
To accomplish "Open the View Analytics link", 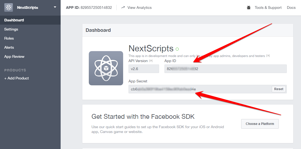I will click(x=139, y=8).
